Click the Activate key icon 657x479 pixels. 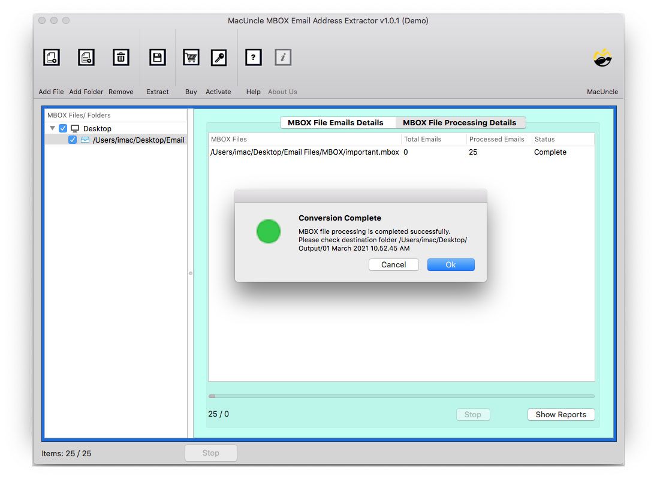click(x=219, y=58)
